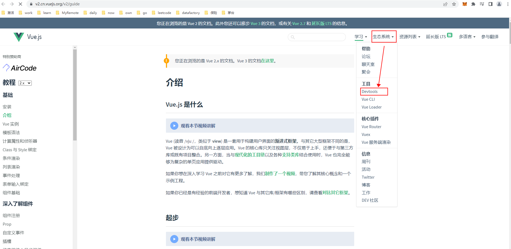Open 论坛 from the help menu
The image size is (511, 249).
tap(366, 56)
